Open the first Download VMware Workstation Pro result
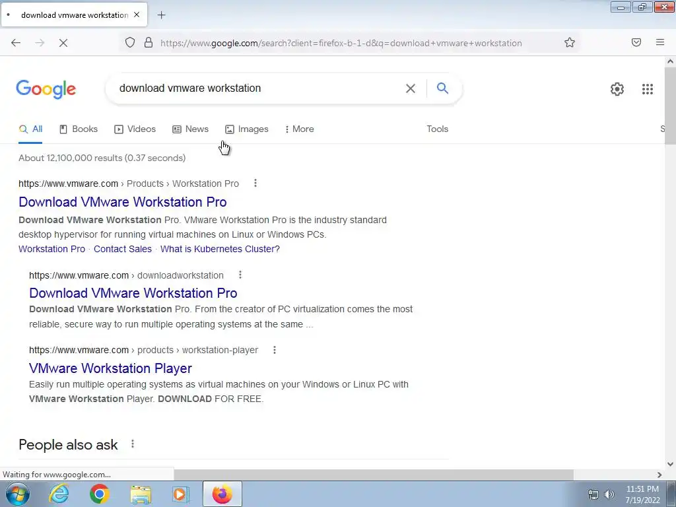 pyautogui.click(x=122, y=202)
